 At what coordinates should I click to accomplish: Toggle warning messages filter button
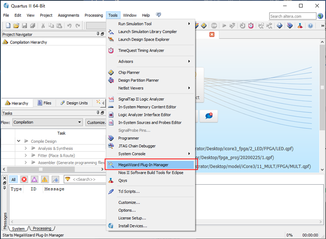pos(44,179)
